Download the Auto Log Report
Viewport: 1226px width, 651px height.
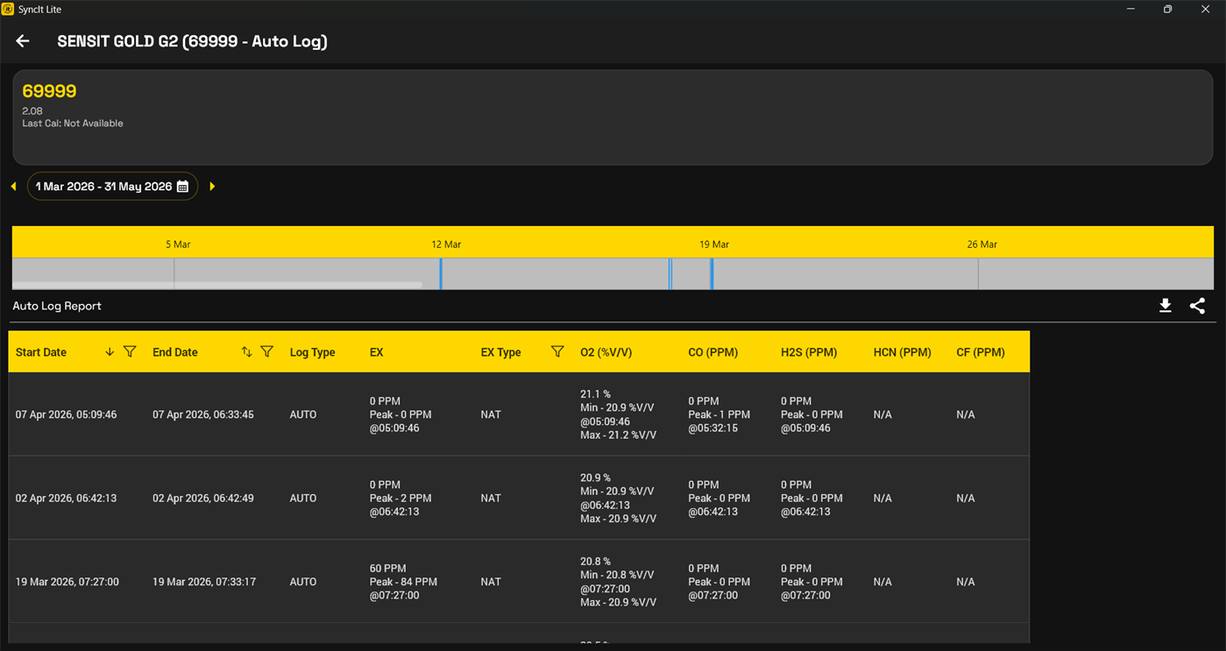pyautogui.click(x=1166, y=306)
